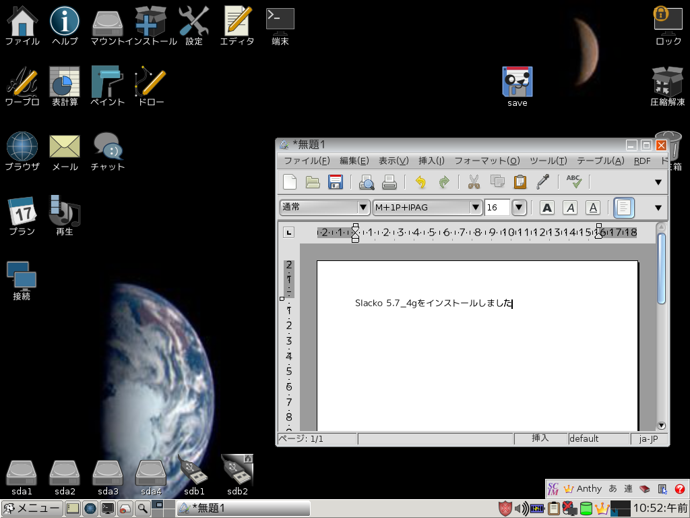The width and height of the screenshot is (690, 518).
Task: Open Print Preview from toolbar
Action: click(367, 181)
